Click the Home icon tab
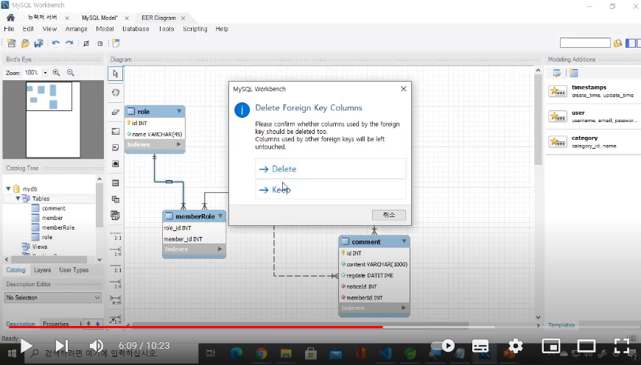Image resolution: width=641 pixels, height=365 pixels. click(10, 18)
